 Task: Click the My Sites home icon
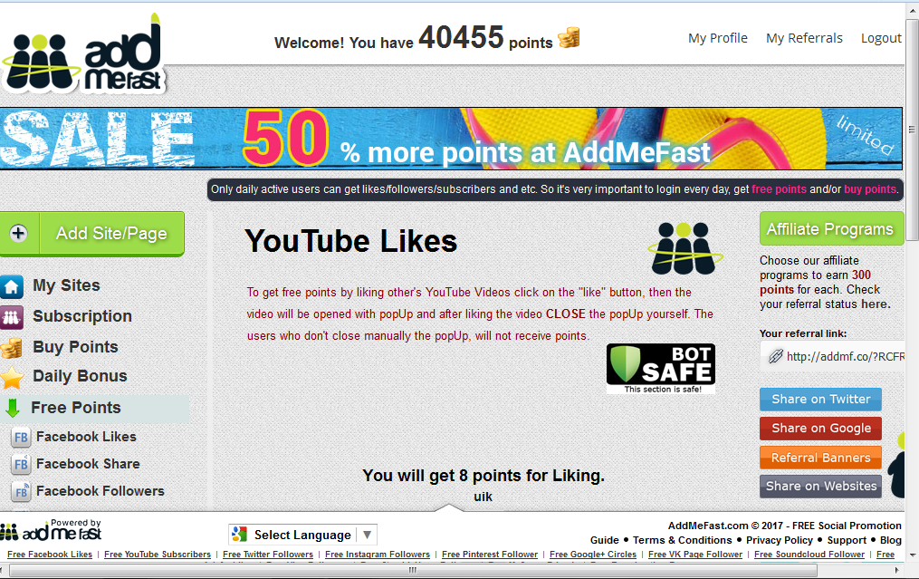(x=12, y=287)
